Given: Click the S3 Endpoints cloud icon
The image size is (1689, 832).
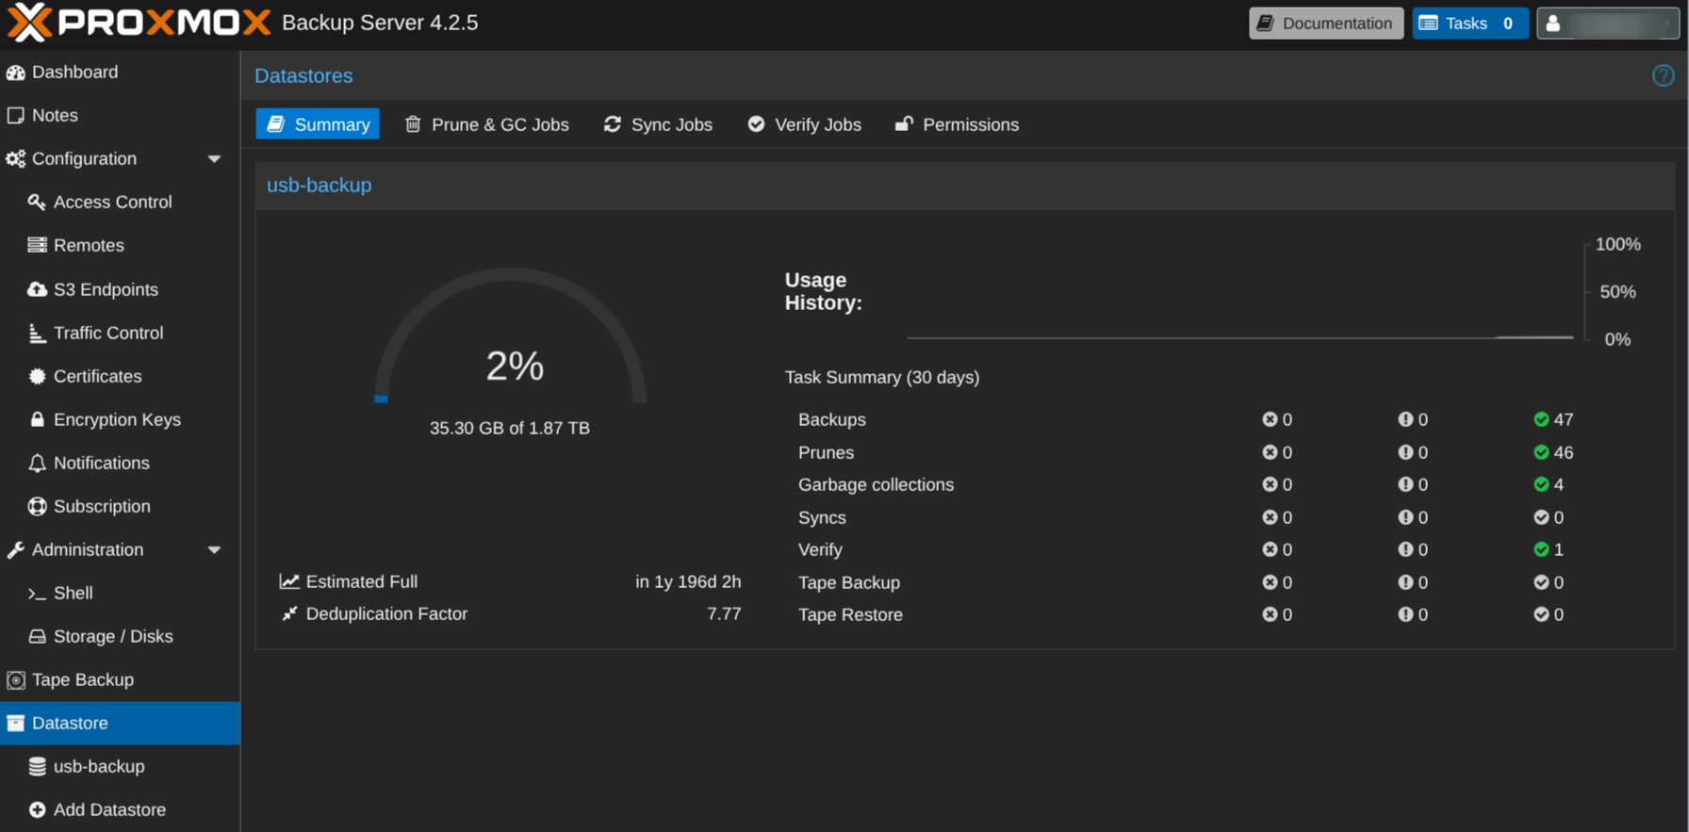Looking at the screenshot, I should [x=37, y=289].
